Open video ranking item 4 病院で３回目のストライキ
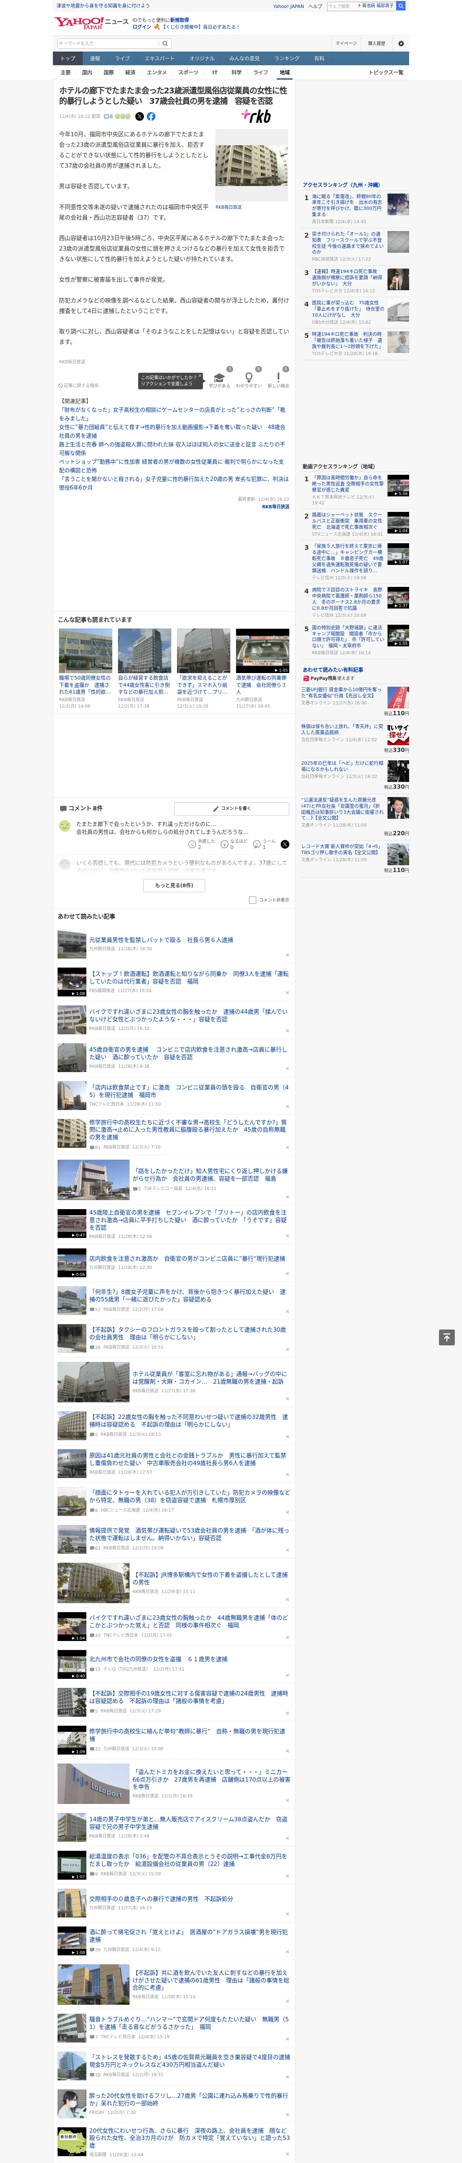This screenshot has width=462, height=2163. (355, 603)
